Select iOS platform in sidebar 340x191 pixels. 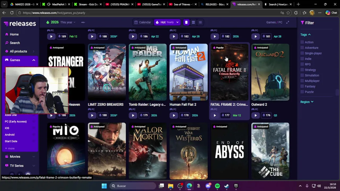point(7,128)
